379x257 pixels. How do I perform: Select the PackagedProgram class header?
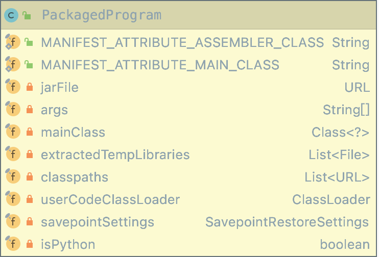click(x=188, y=15)
